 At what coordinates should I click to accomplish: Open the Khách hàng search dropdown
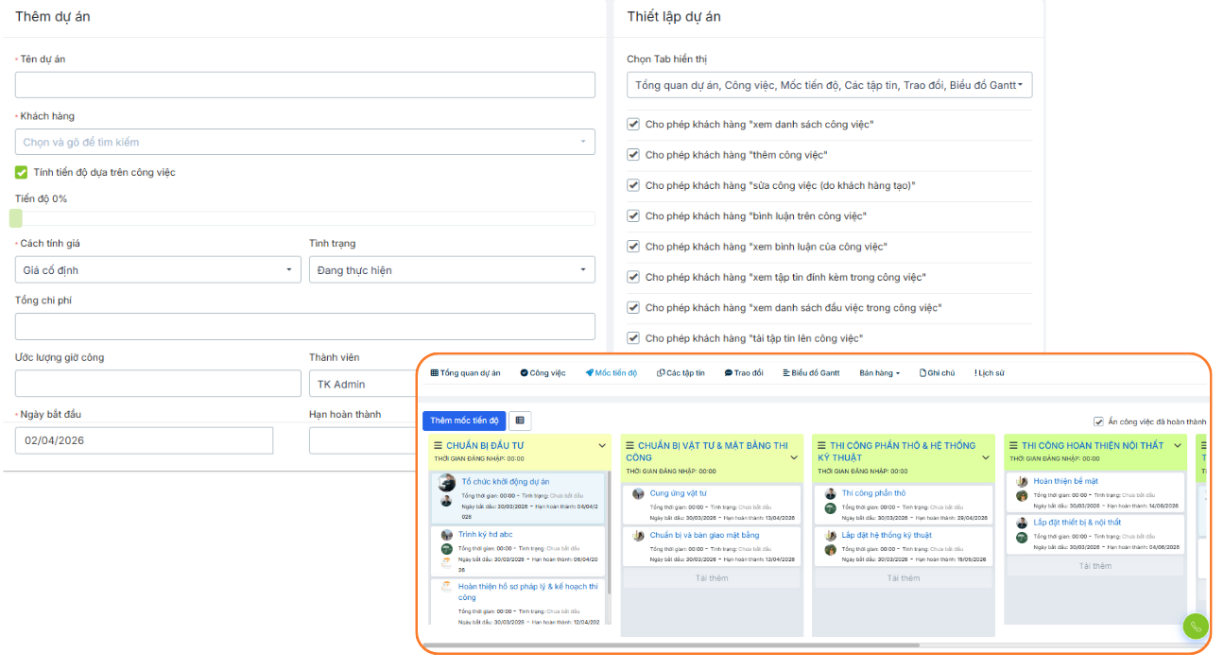[304, 142]
